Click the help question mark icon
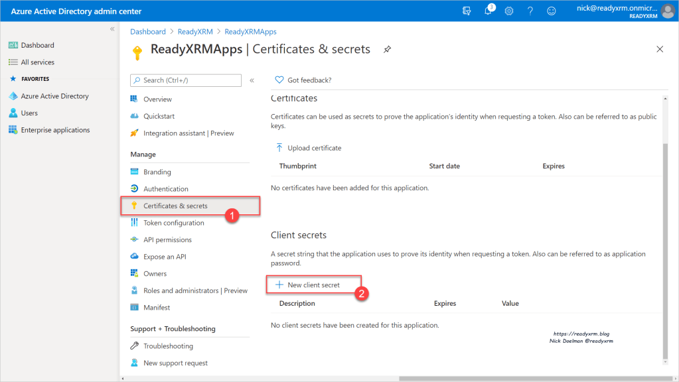The height and width of the screenshot is (382, 679). point(530,11)
